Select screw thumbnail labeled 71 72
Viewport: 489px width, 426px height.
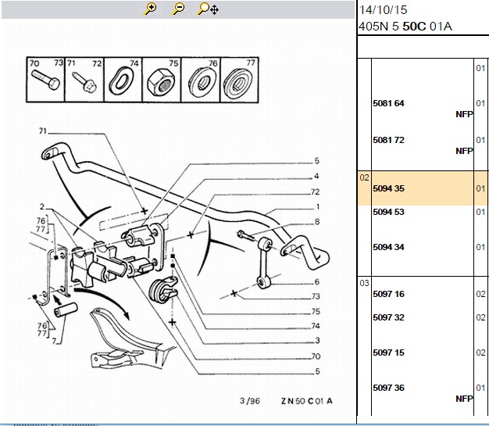(x=84, y=80)
